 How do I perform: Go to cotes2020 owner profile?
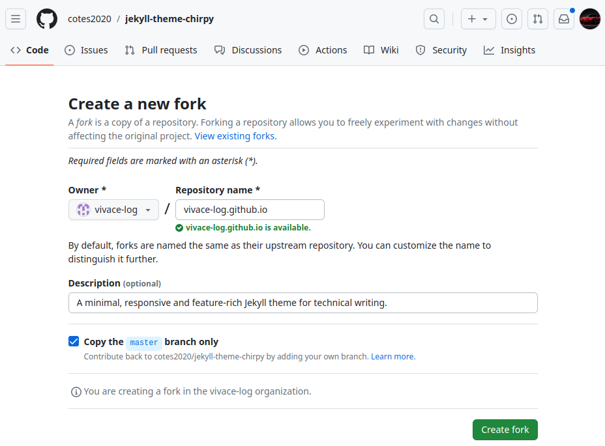click(x=89, y=19)
